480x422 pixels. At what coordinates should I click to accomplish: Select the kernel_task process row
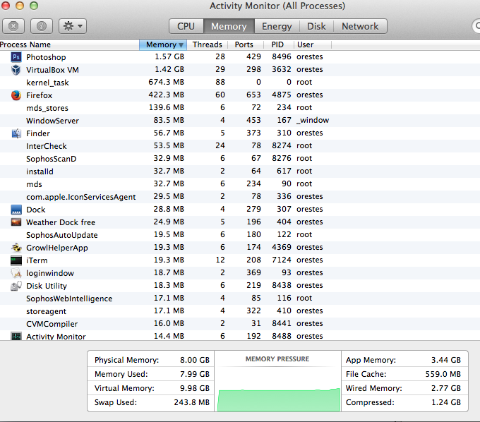point(240,83)
